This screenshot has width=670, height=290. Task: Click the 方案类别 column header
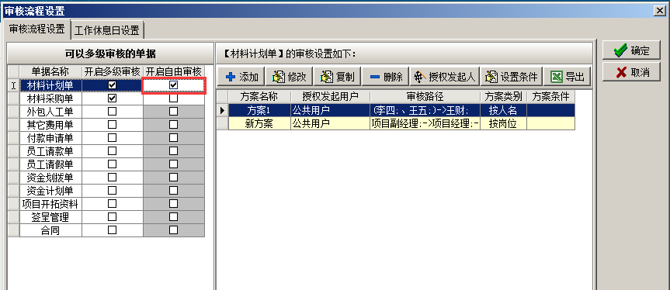pos(503,96)
